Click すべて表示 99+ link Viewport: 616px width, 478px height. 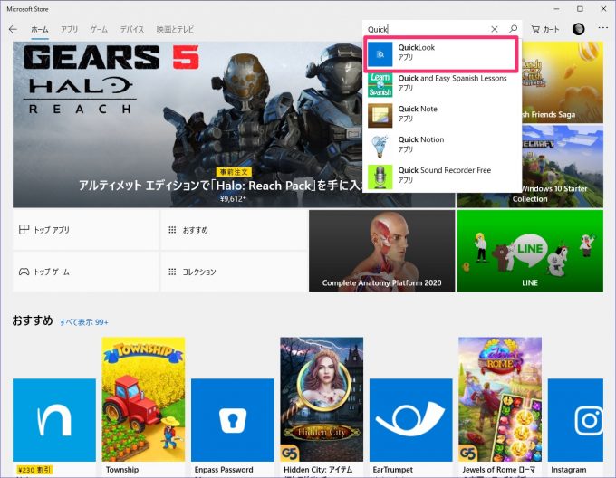[84, 322]
